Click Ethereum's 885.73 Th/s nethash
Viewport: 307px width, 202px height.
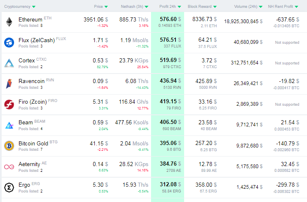pos(134,19)
